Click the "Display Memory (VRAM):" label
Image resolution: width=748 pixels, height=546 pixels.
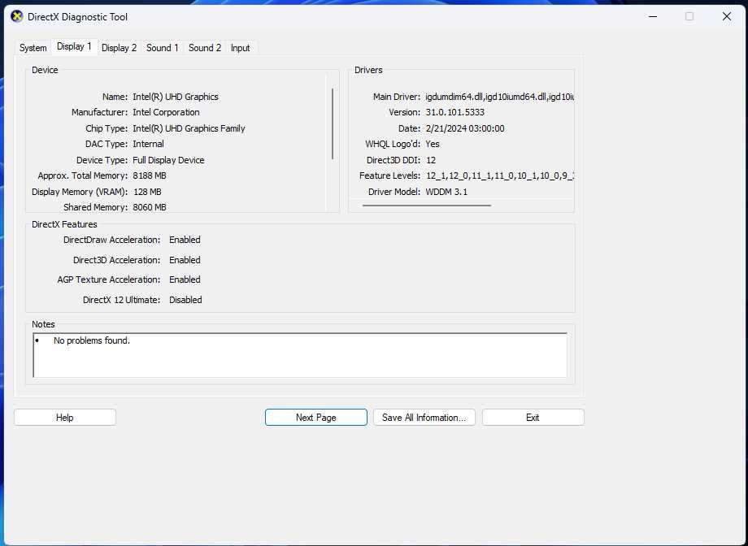click(80, 192)
